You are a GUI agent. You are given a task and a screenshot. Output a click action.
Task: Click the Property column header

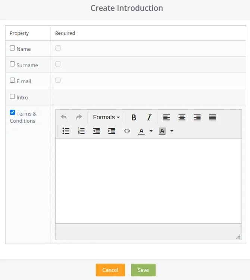click(19, 33)
